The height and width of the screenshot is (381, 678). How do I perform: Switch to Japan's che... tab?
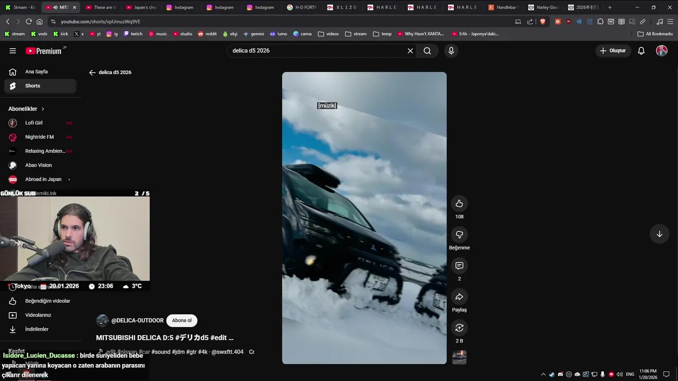pos(141,7)
